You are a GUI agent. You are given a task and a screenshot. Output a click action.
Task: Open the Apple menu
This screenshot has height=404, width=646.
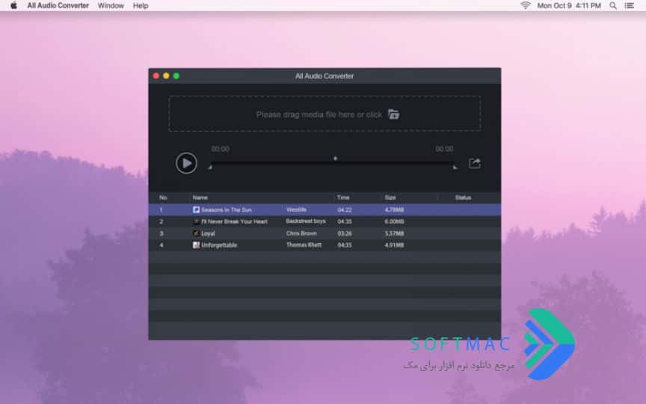[x=13, y=5]
